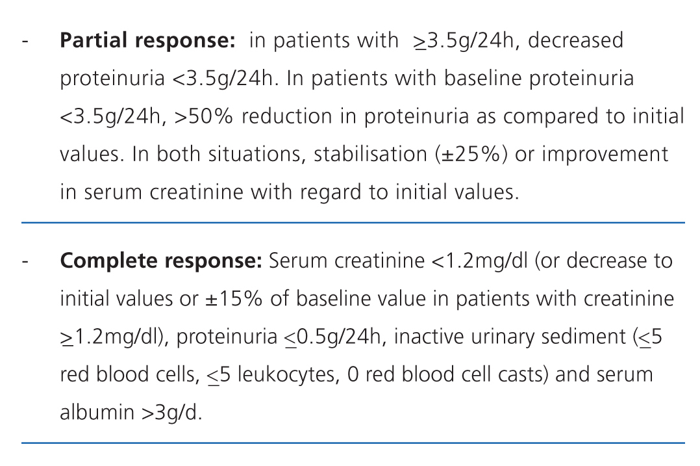The width and height of the screenshot is (700, 466).
Task: Click the bold 'Complete response:' heading
Action: coord(160,261)
